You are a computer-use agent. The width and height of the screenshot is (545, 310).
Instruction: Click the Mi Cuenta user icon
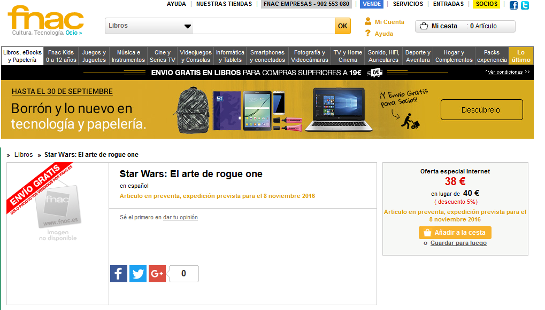(x=368, y=21)
